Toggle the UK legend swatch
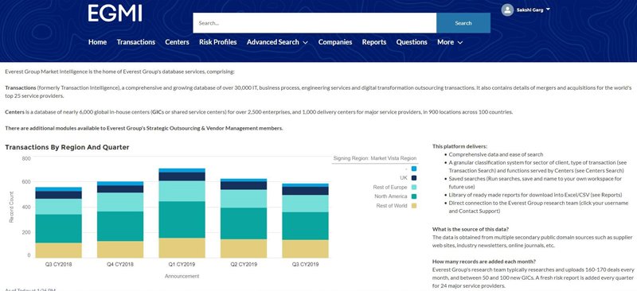This screenshot has height=291, width=637. pyautogui.click(x=413, y=178)
